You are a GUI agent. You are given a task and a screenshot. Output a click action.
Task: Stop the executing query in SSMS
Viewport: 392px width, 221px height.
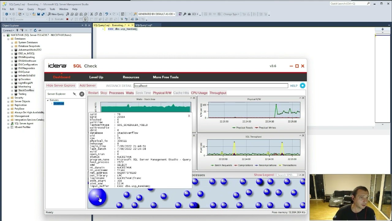point(67,19)
